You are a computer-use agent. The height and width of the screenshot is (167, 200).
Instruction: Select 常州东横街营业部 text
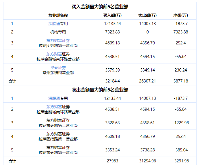pyautogui.click(x=58, y=73)
